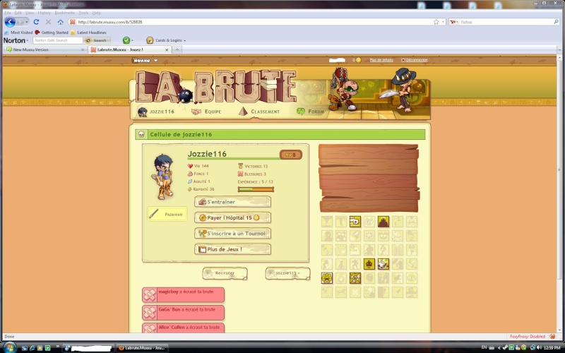The image size is (565, 353).
Task: Click the Plus de jetons link
Action: (x=381, y=60)
